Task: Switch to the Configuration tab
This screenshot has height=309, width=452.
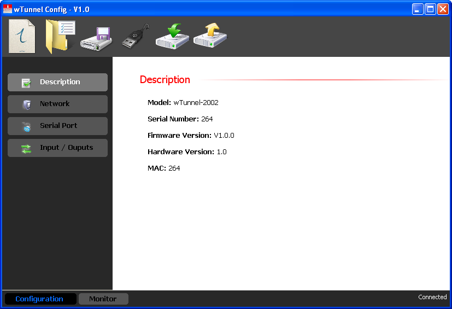Action: click(39, 299)
